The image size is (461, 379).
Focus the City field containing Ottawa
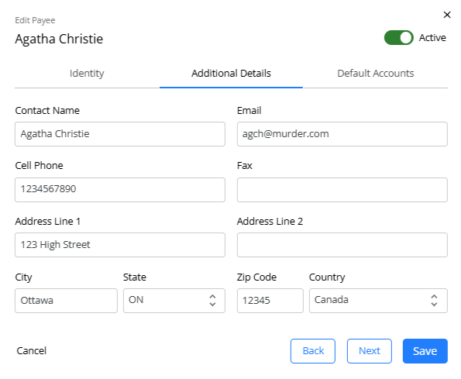66,301
